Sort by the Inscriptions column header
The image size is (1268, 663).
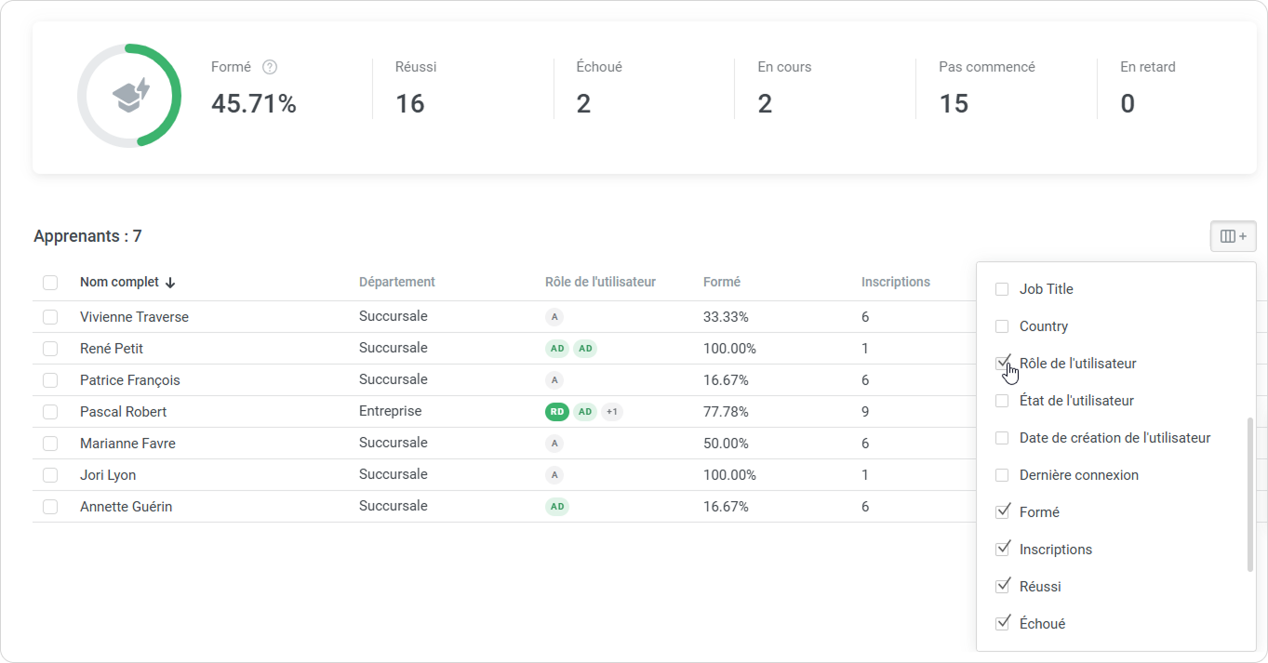(x=895, y=282)
